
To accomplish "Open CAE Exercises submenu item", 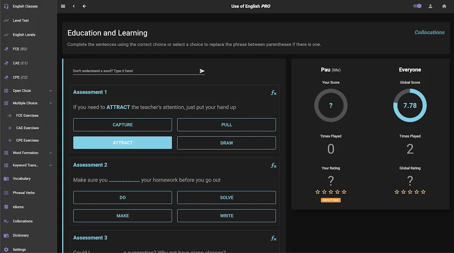I will (27, 128).
